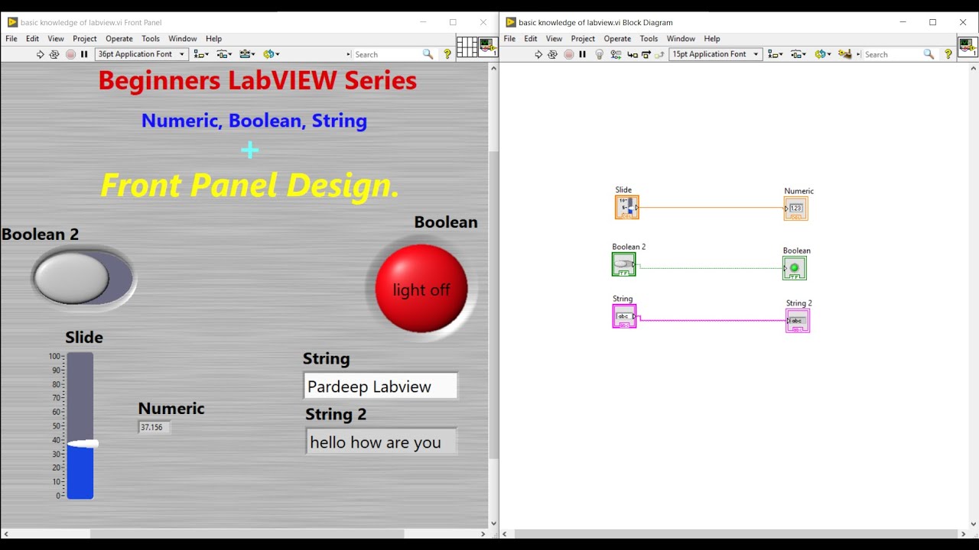Open Tools menu in Block Diagram window
The width and height of the screenshot is (979, 550).
pos(649,38)
